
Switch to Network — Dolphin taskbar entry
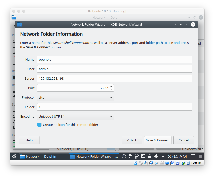(x=38, y=156)
